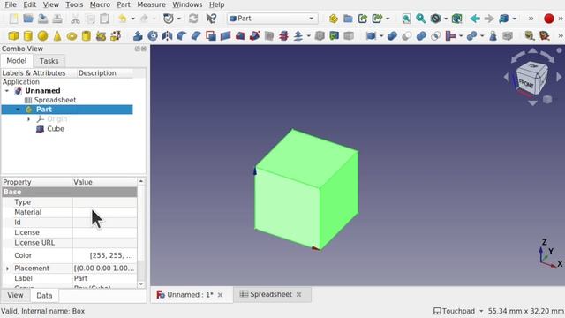Click the Mirror tool icon
Image resolution: width=565 pixels, height=318 pixels.
(167, 36)
